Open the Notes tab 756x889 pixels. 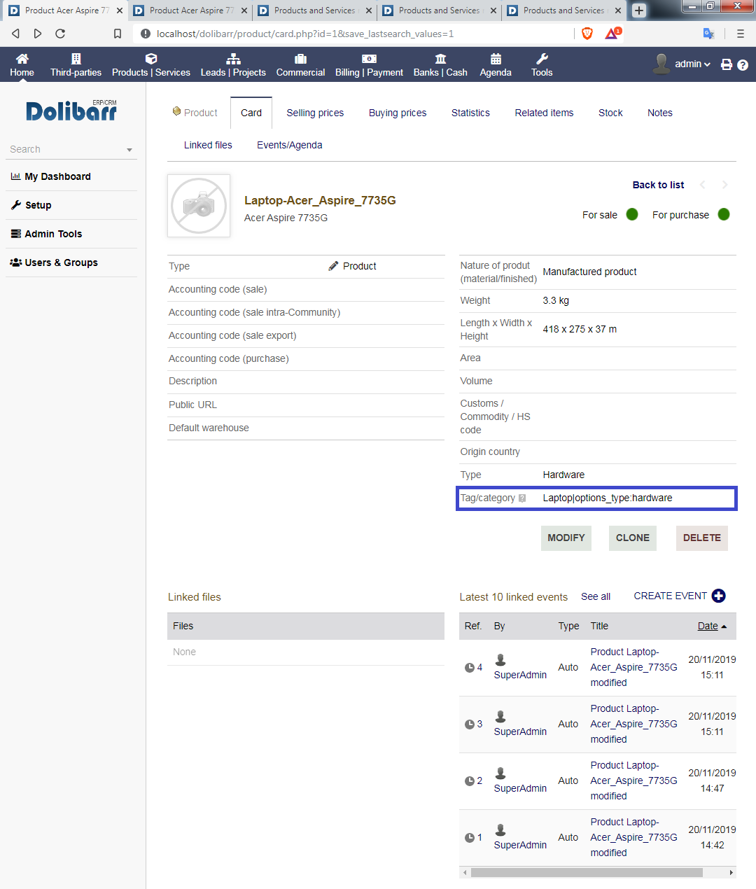pos(660,113)
